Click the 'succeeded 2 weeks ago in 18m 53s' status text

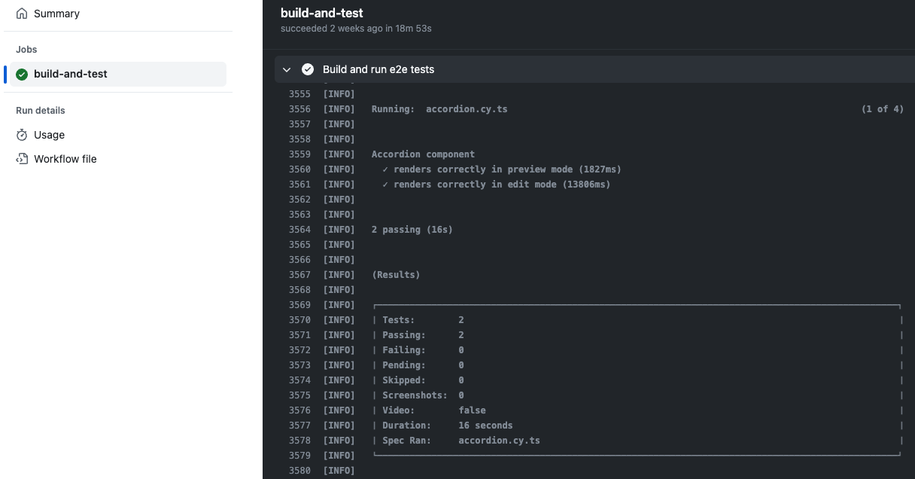[356, 29]
